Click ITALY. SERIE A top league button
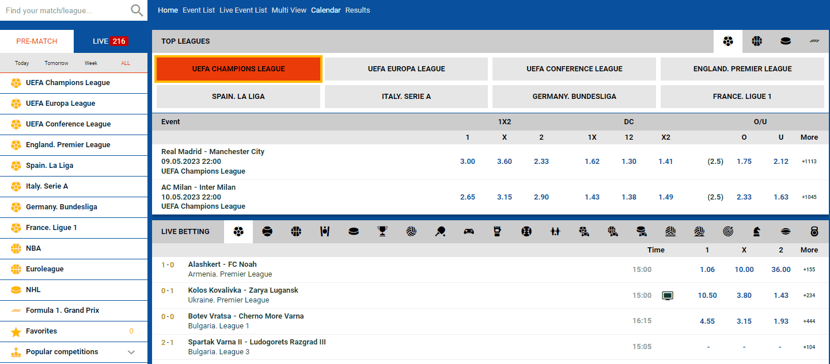 [407, 97]
